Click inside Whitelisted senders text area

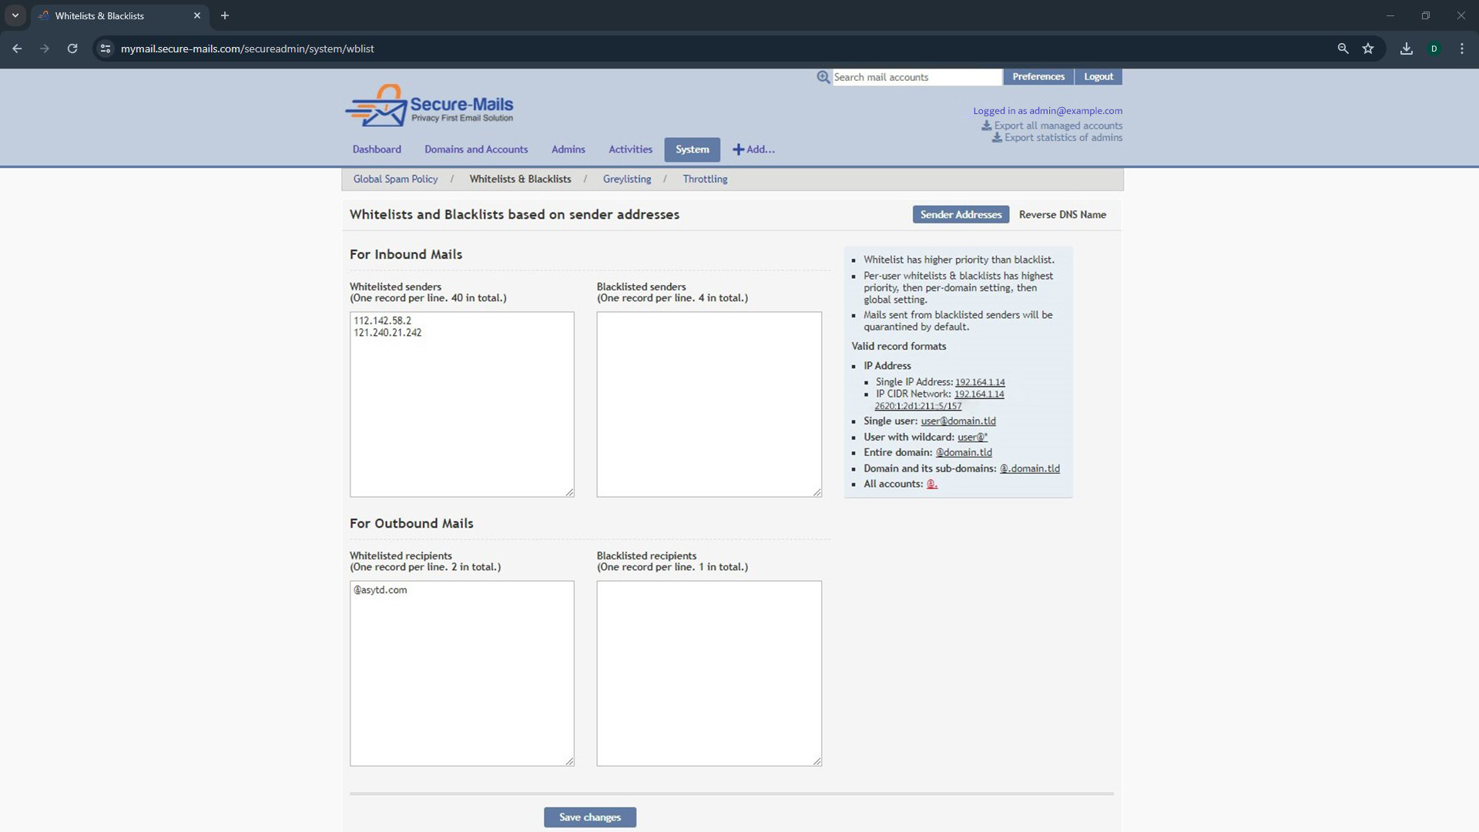(x=462, y=404)
